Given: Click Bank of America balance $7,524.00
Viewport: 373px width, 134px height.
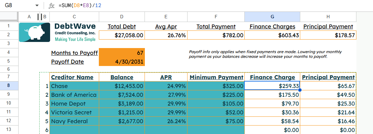Looking at the screenshot, I should 122,95.
